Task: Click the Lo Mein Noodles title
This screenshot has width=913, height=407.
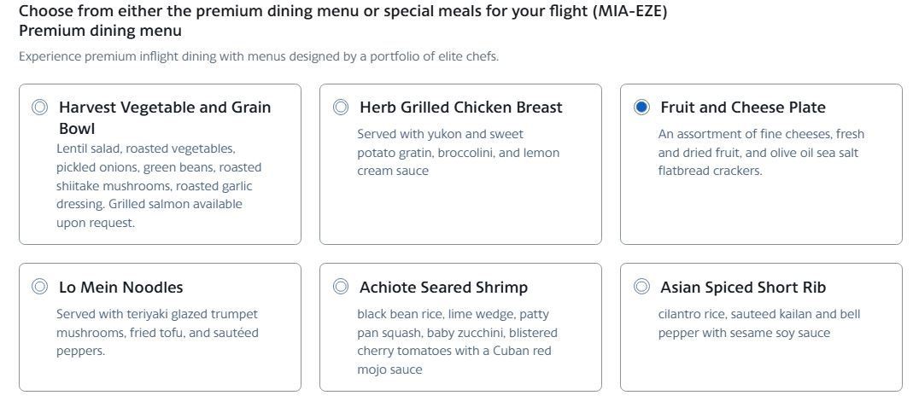Action: [120, 288]
